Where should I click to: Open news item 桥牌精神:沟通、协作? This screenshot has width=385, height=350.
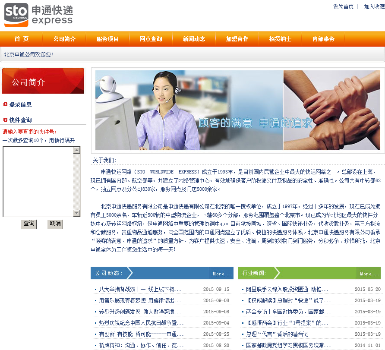[x=141, y=345]
